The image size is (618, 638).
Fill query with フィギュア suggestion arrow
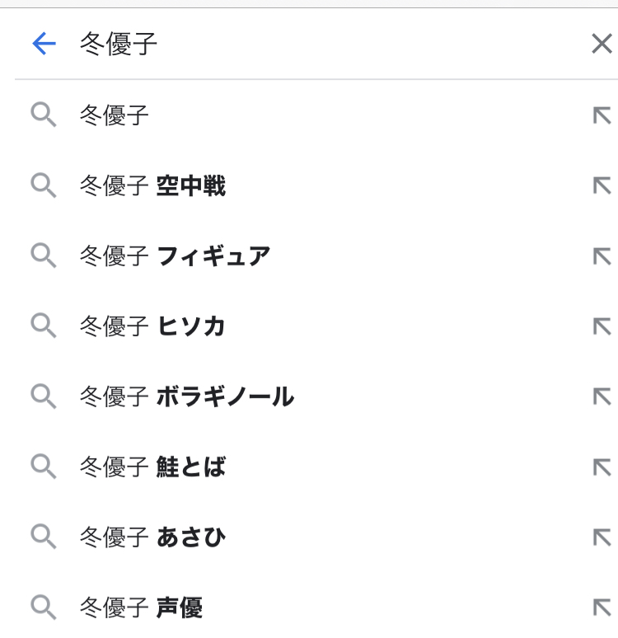pyautogui.click(x=602, y=256)
